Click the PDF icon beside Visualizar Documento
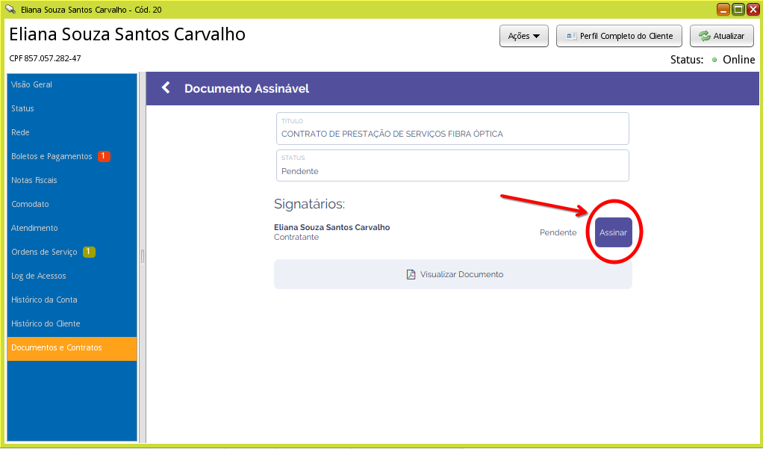The image size is (763, 449). 411,274
